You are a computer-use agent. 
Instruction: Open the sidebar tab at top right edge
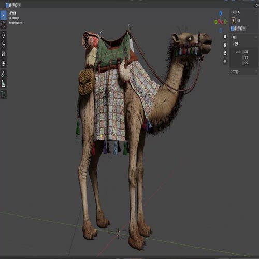tap(257, 5)
